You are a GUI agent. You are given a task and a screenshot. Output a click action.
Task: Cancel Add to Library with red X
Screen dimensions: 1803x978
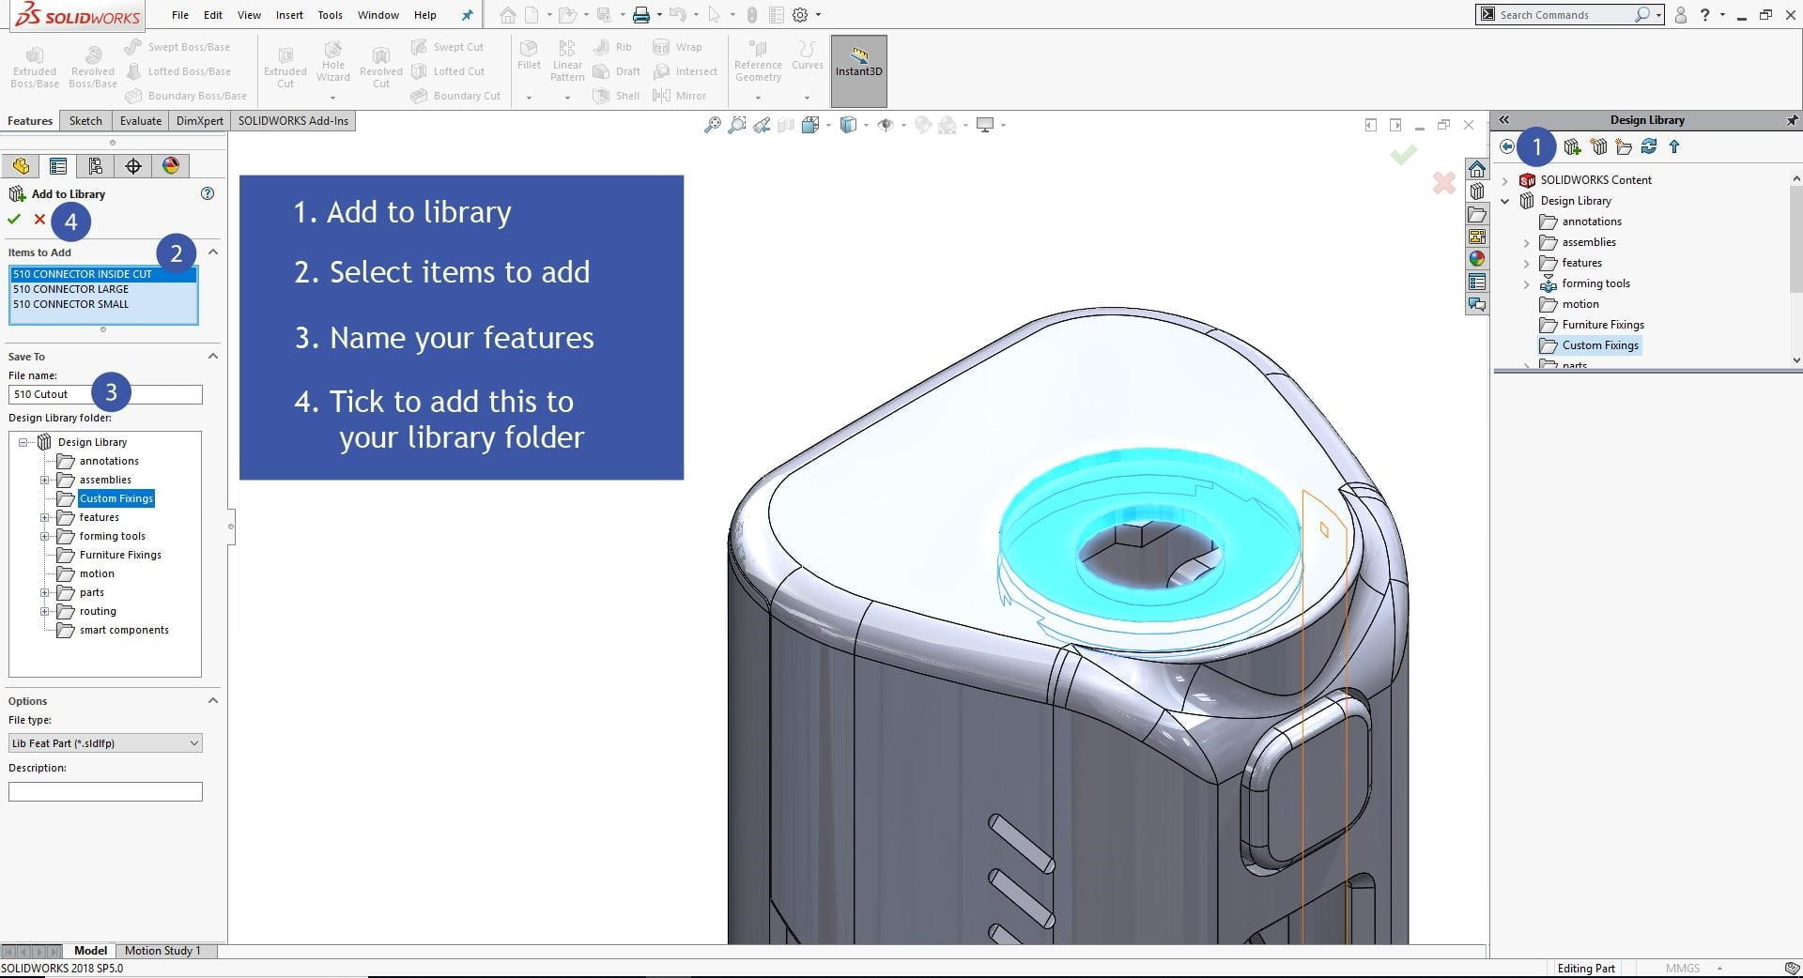click(39, 219)
